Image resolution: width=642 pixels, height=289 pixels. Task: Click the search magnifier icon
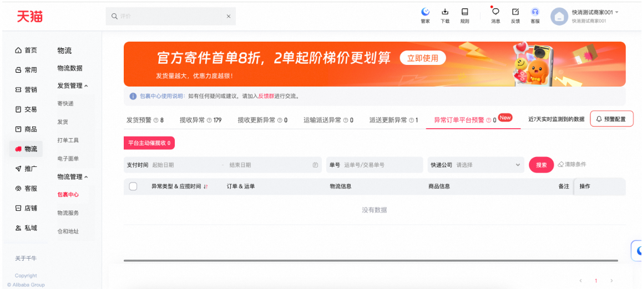click(114, 17)
